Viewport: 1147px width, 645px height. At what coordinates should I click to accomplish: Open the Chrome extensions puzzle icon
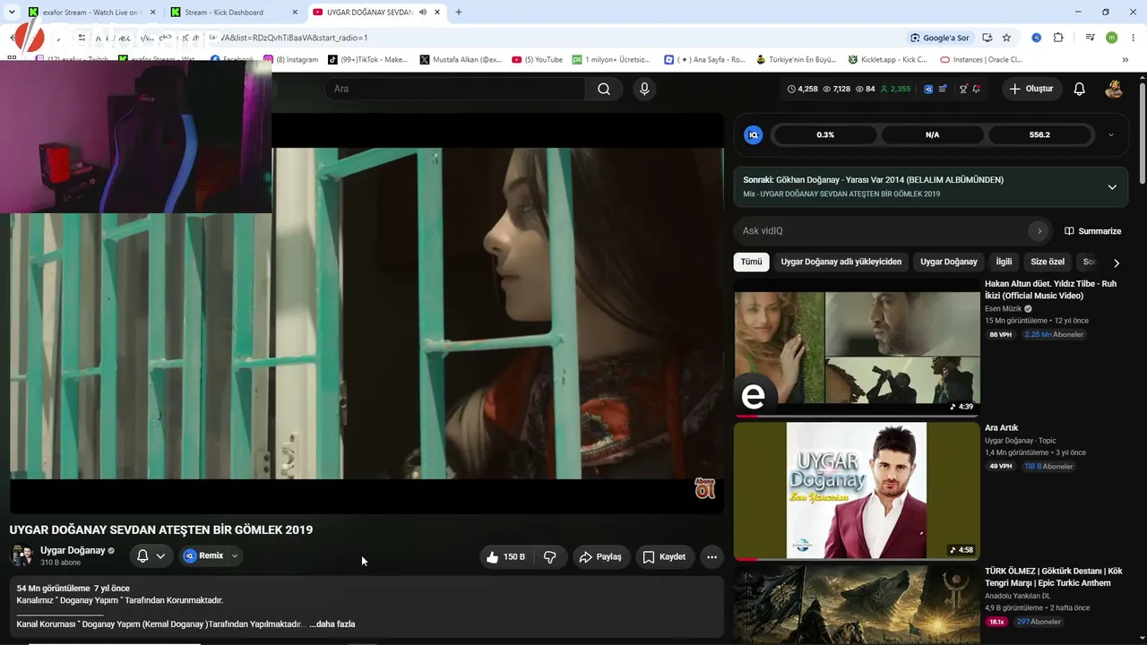[x=1058, y=38]
